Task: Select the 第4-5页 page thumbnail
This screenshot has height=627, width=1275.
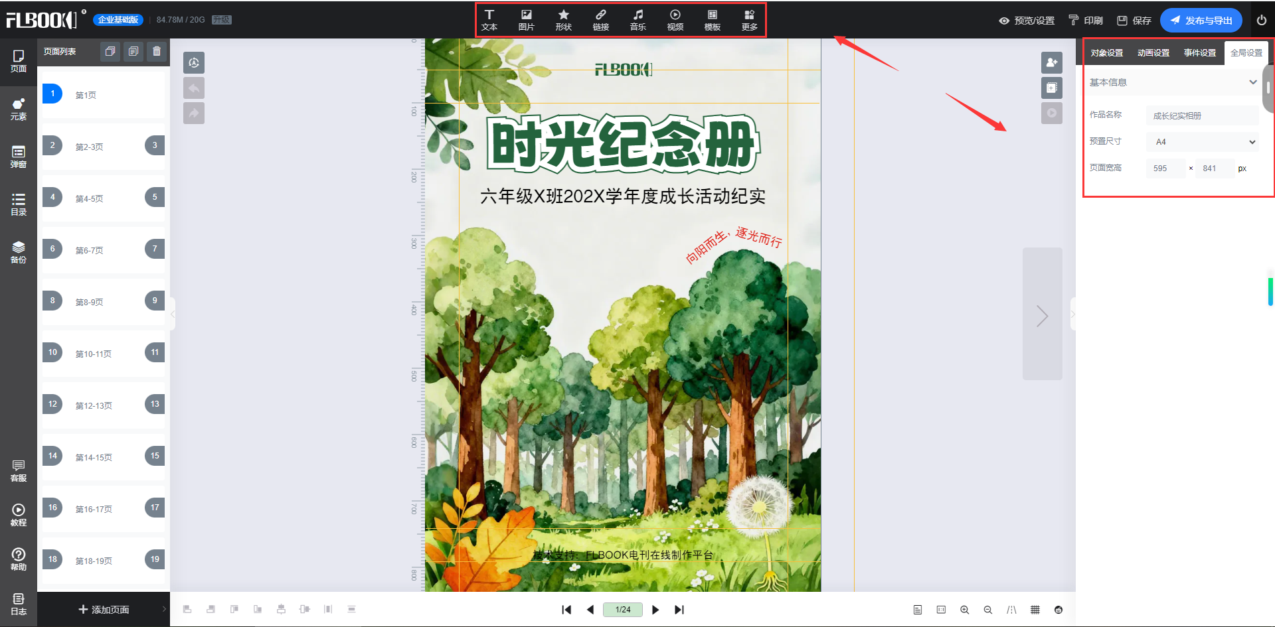Action: pyautogui.click(x=103, y=198)
